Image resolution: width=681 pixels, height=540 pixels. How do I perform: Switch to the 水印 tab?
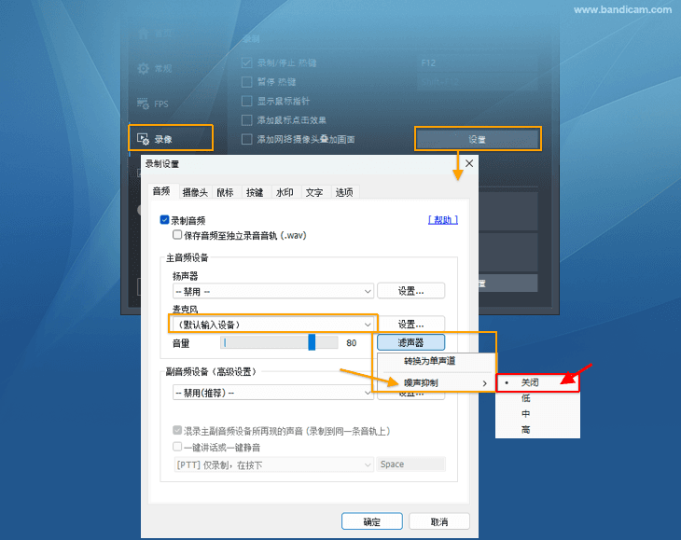285,192
